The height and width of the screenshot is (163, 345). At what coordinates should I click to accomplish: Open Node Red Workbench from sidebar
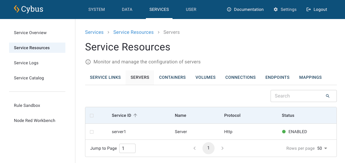tap(34, 120)
